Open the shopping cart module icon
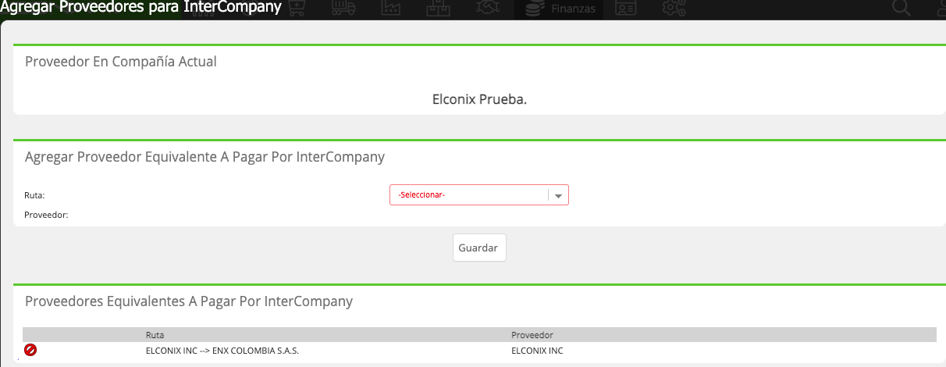 coord(296,9)
